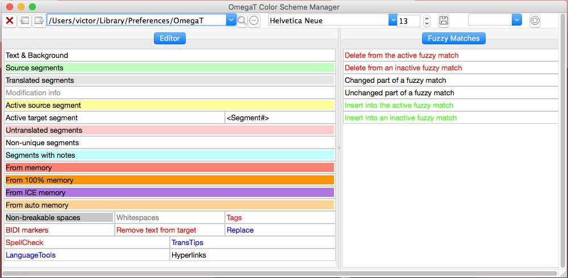Screen dimensions: 568x278
Task: Click the green zoom window button
Action: click(32, 6)
